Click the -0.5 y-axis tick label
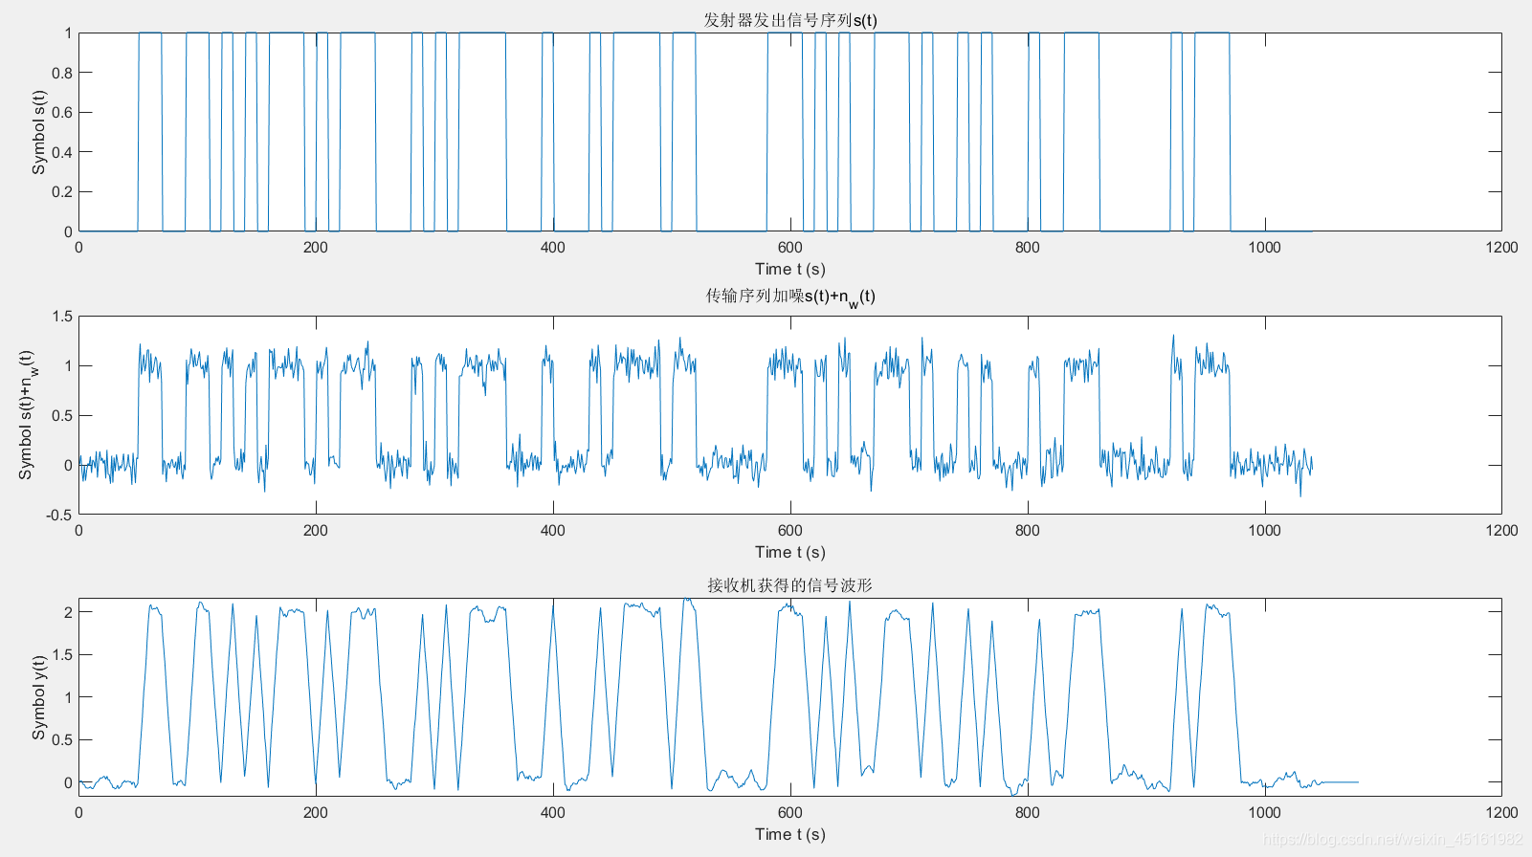This screenshot has height=857, width=1532. pyautogui.click(x=59, y=515)
